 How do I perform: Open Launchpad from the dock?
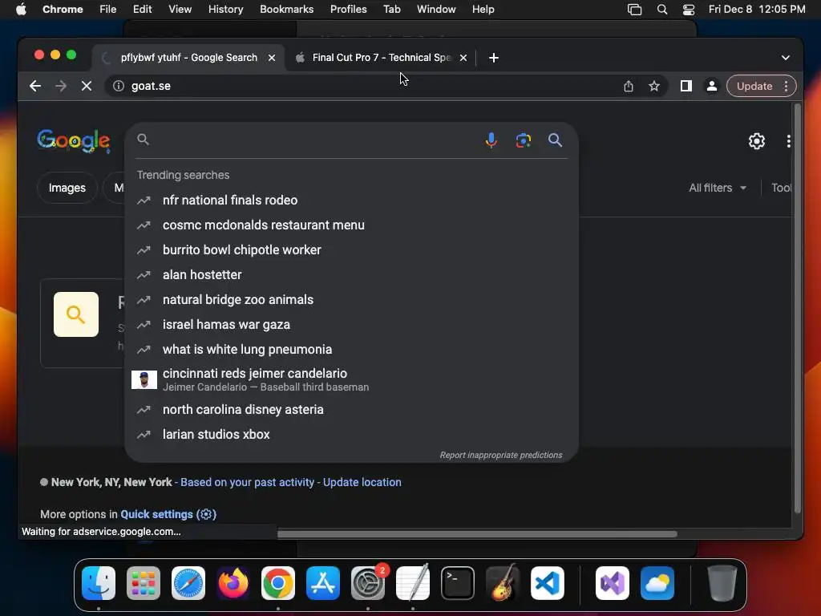144,583
